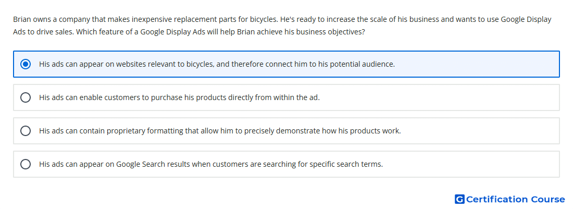
Task: Select radio button for purchasing directly within ad
Action: [x=26, y=97]
